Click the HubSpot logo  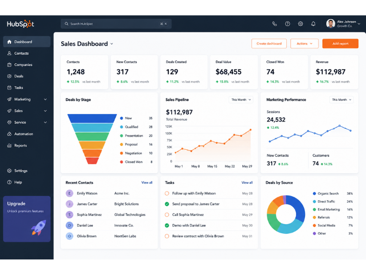[21, 24]
